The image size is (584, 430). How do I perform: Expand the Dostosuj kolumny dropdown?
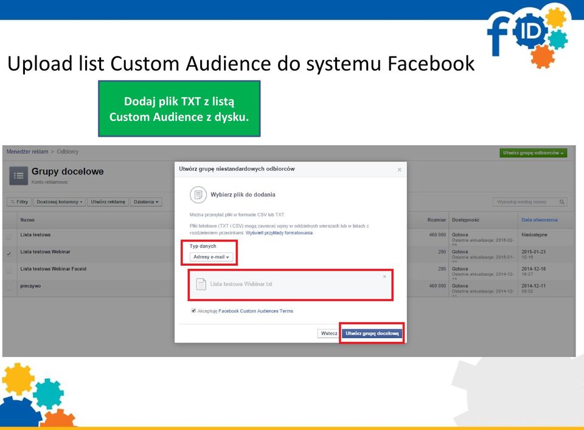point(59,202)
